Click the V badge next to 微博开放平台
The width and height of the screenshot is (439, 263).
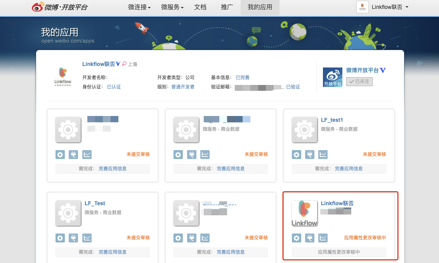(x=383, y=70)
